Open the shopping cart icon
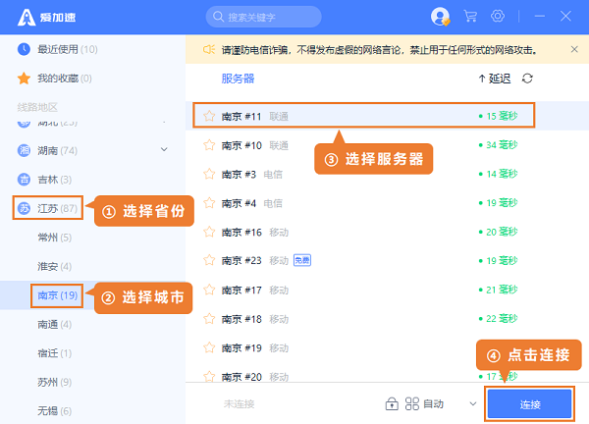 (x=470, y=17)
